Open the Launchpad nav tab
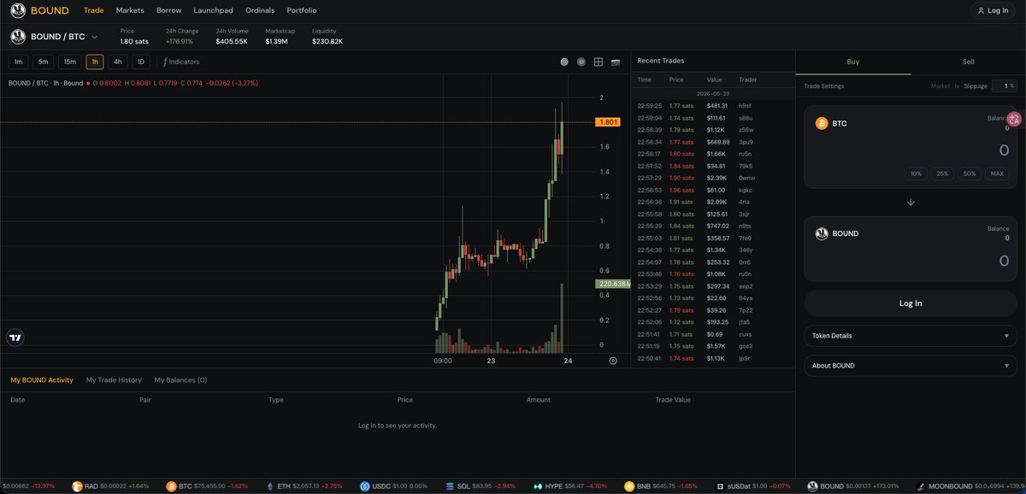1026x494 pixels. [x=213, y=10]
